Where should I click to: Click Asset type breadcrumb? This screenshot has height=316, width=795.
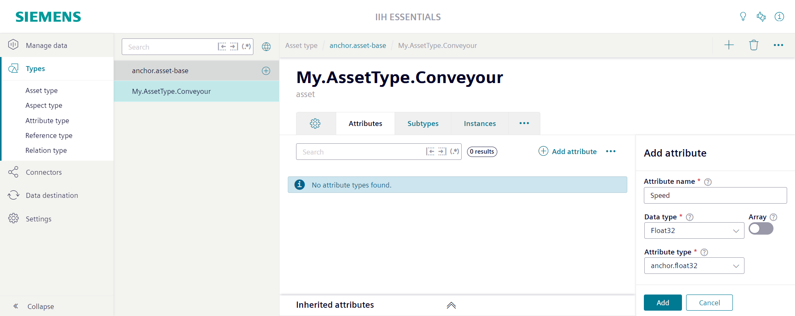tap(301, 45)
